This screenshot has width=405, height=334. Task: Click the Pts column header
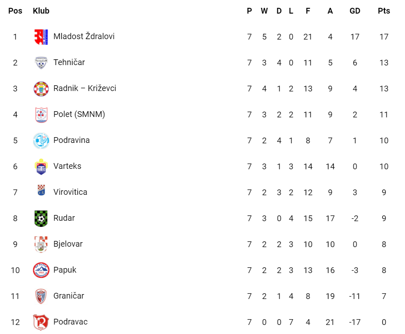[x=384, y=11]
